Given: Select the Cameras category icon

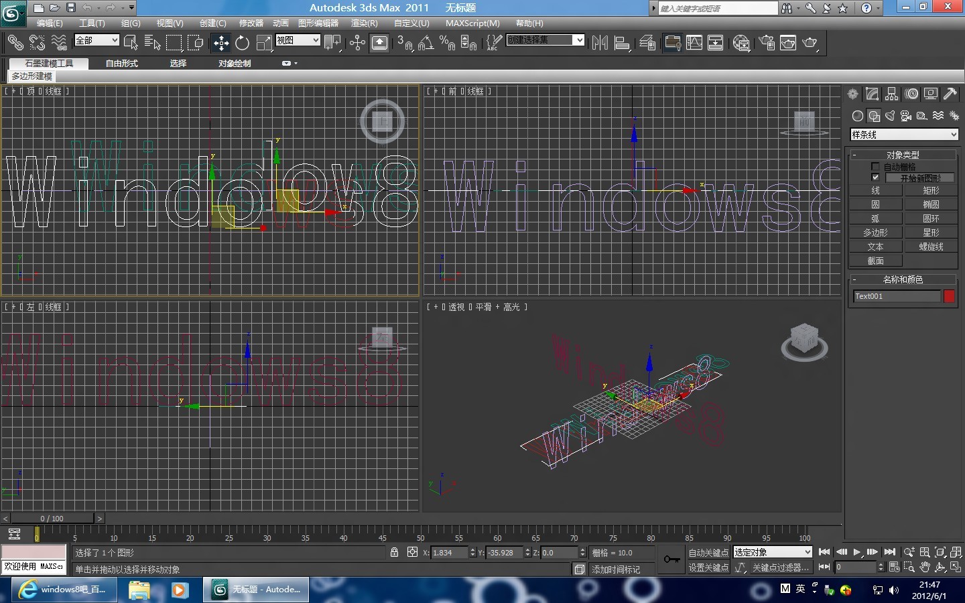Looking at the screenshot, I should pos(906,116).
